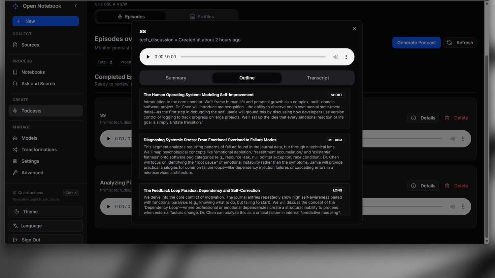Mute audio in the dialog player

click(336, 57)
